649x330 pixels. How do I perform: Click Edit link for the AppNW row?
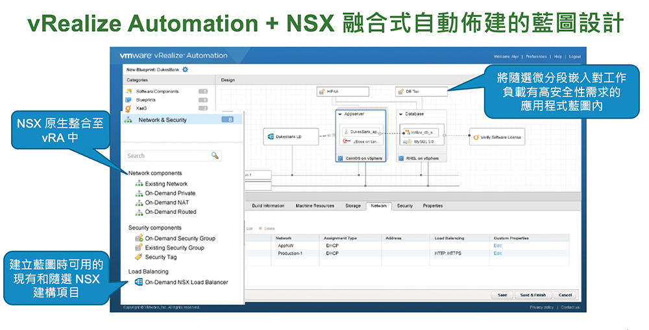click(498, 246)
